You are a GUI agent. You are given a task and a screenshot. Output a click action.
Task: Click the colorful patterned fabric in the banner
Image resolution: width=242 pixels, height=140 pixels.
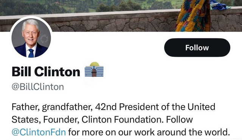click(193, 16)
